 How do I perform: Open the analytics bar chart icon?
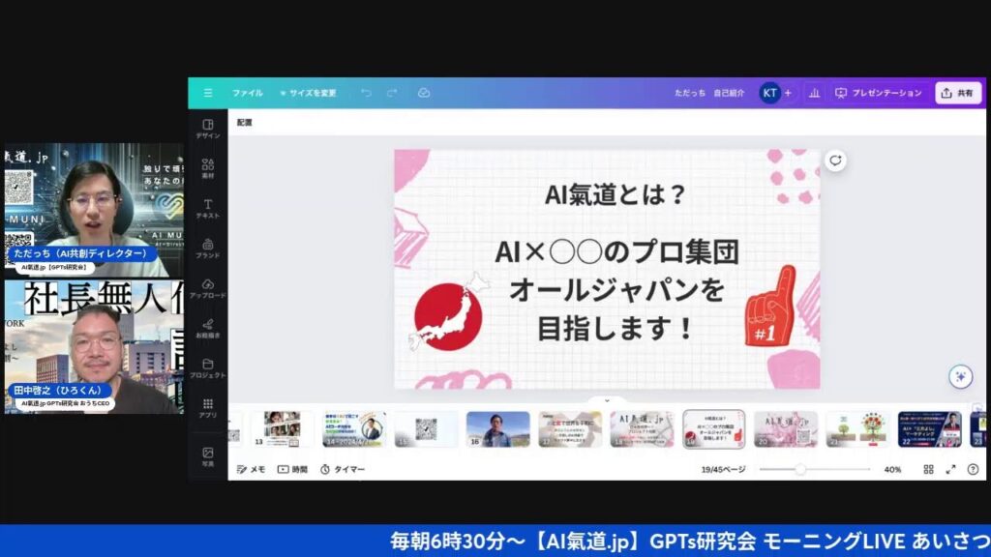(814, 93)
